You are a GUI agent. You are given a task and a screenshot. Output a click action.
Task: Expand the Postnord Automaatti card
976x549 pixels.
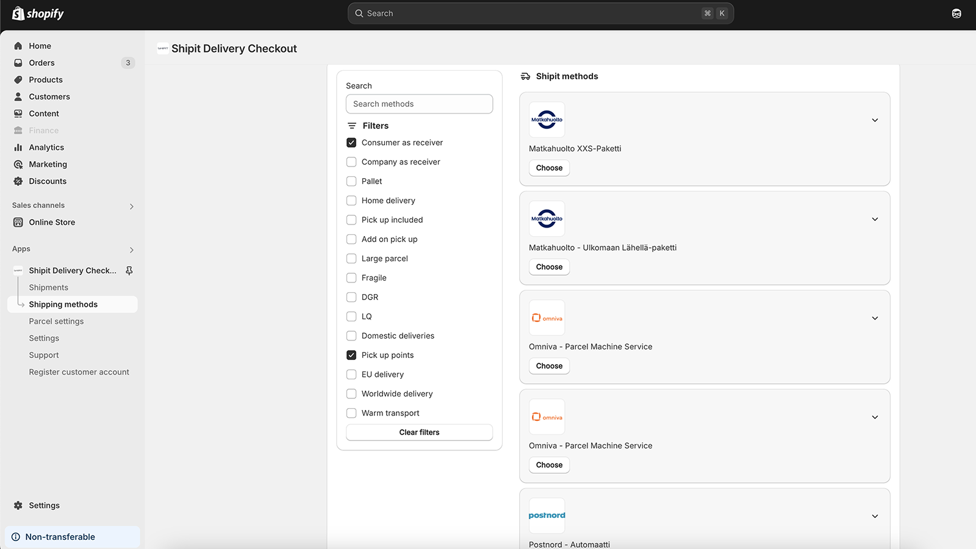875,516
